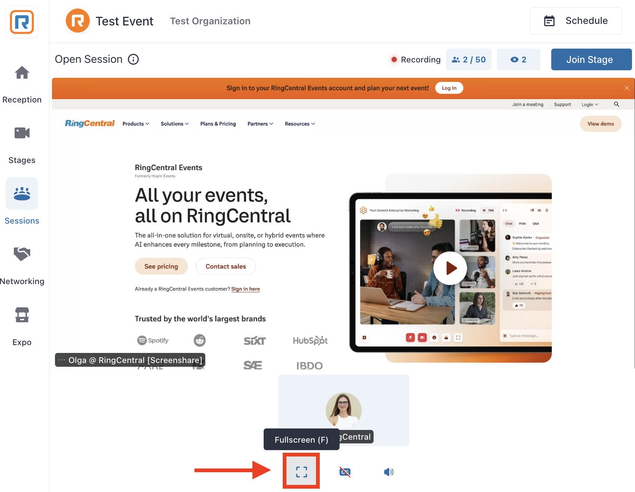Click the Test Event title
Screen dimensions: 635x492
[x=125, y=21]
